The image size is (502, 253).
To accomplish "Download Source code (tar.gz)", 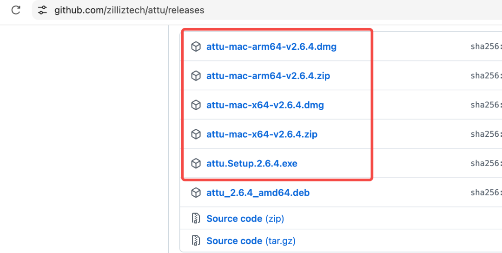I will (x=251, y=241).
